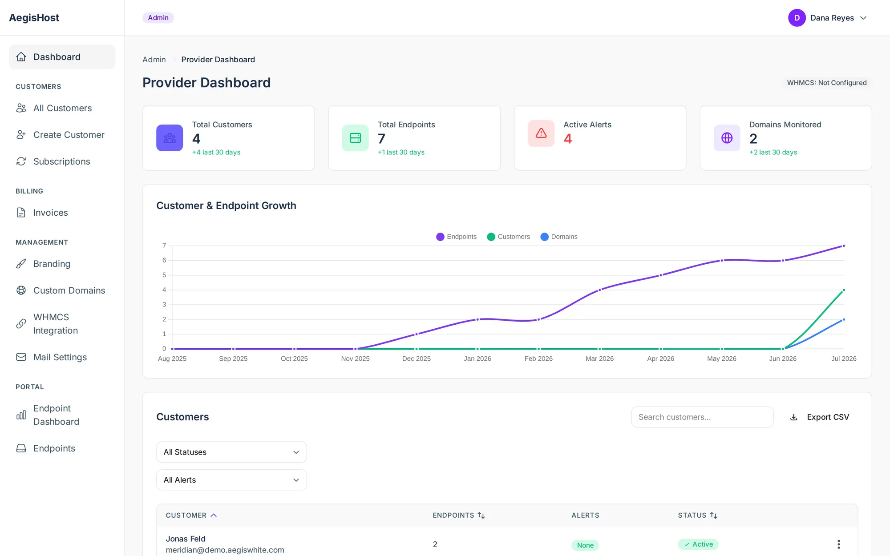Click the Total Customers purple card icon
Screen dimensions: 890x556
pyautogui.click(x=170, y=138)
